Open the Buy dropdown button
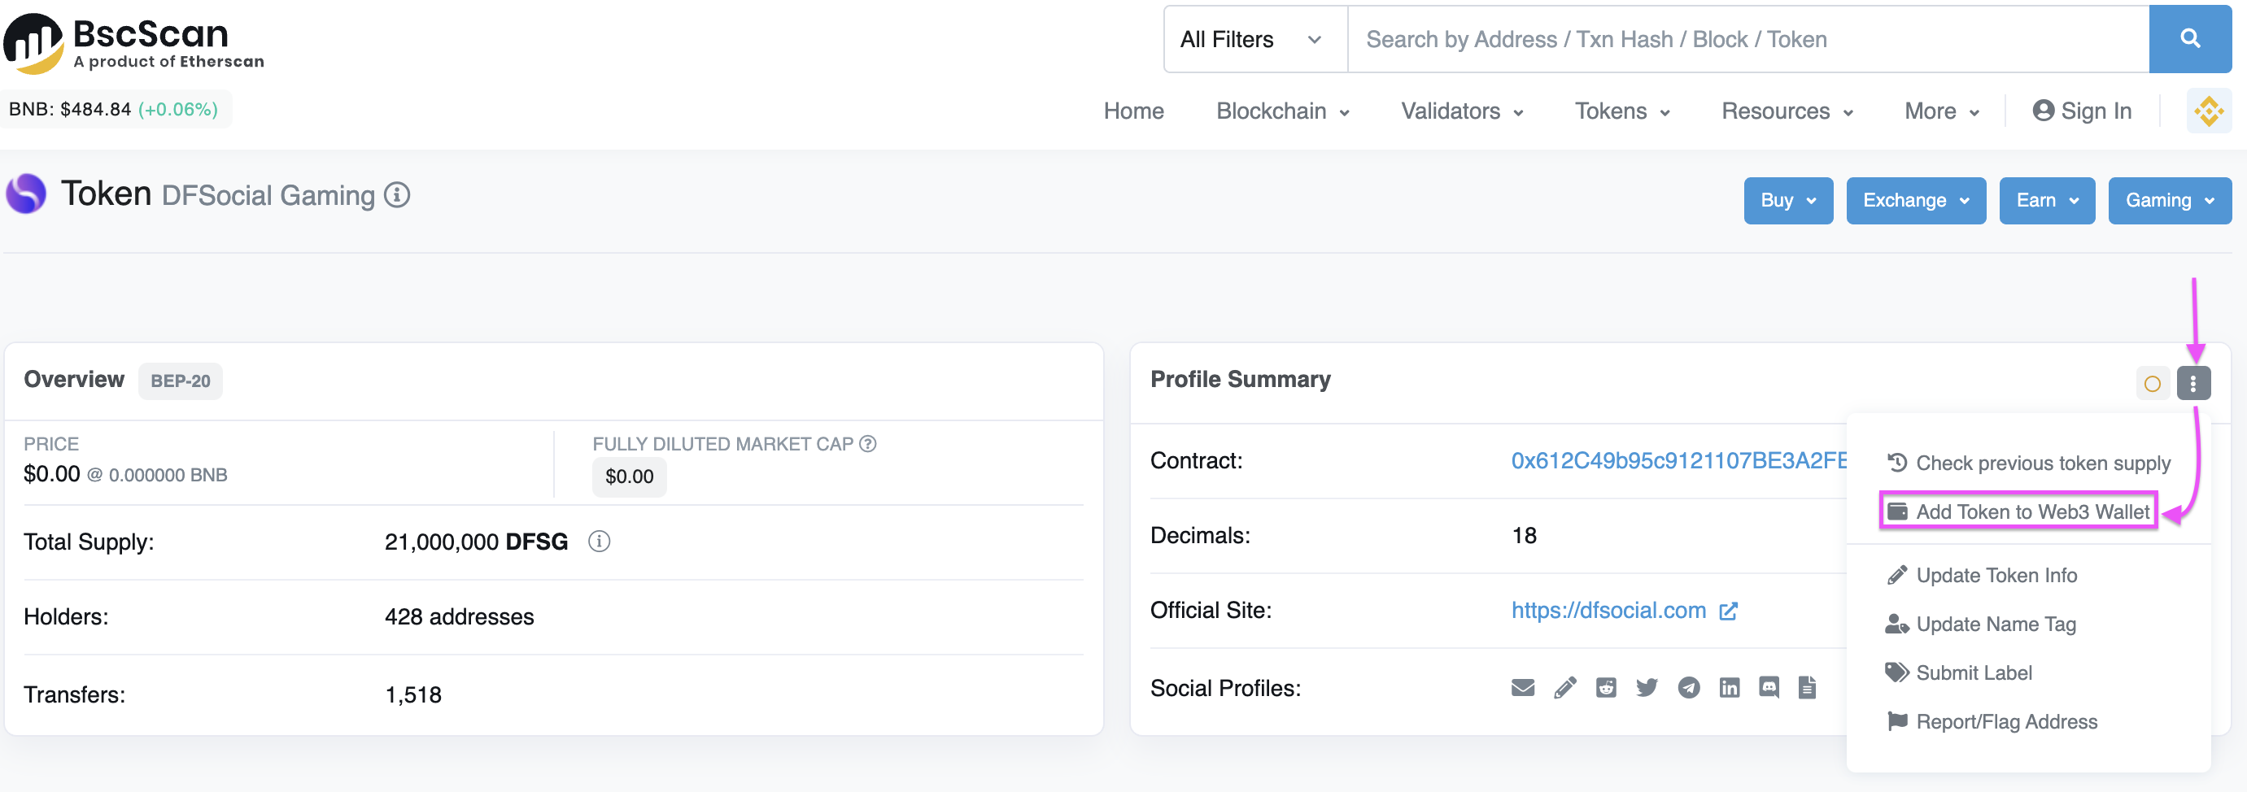Image resolution: width=2247 pixels, height=792 pixels. (1788, 201)
